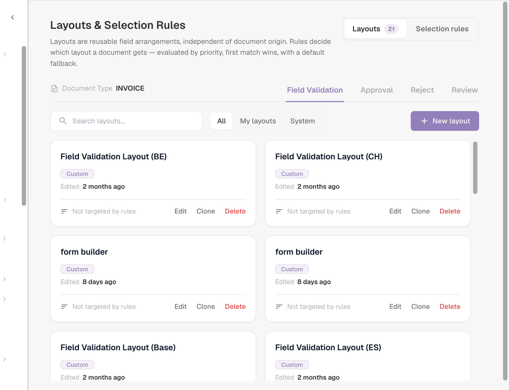This screenshot has height=390, width=509.
Task: Click the Custom badge on Field Validation Layout (BE)
Action: tap(77, 174)
